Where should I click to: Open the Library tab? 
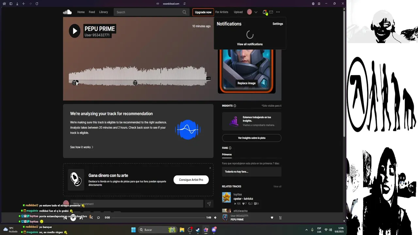point(104,12)
